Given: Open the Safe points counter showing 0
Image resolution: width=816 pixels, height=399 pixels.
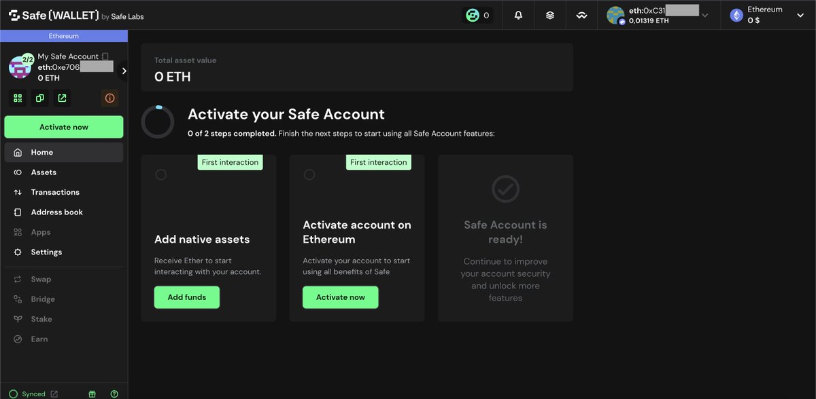Looking at the screenshot, I should tap(478, 16).
